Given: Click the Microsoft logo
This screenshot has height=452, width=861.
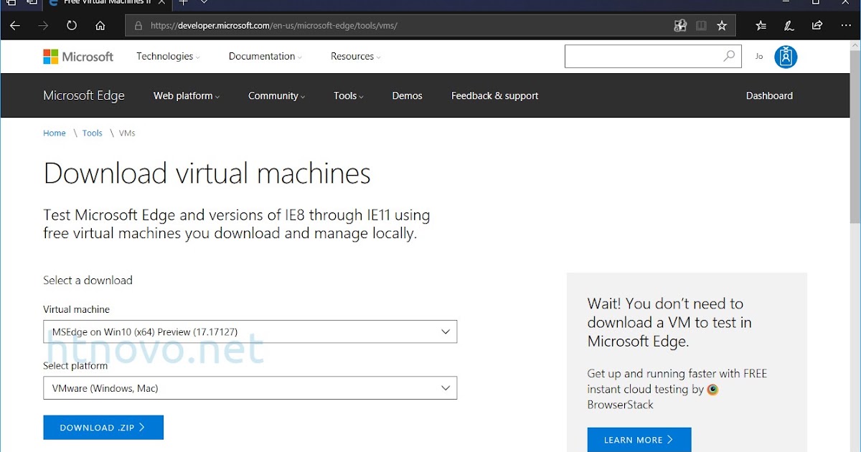Looking at the screenshot, I should [x=78, y=57].
